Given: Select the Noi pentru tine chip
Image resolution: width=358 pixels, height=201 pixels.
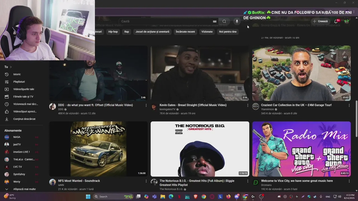Looking at the screenshot, I should (x=228, y=32).
